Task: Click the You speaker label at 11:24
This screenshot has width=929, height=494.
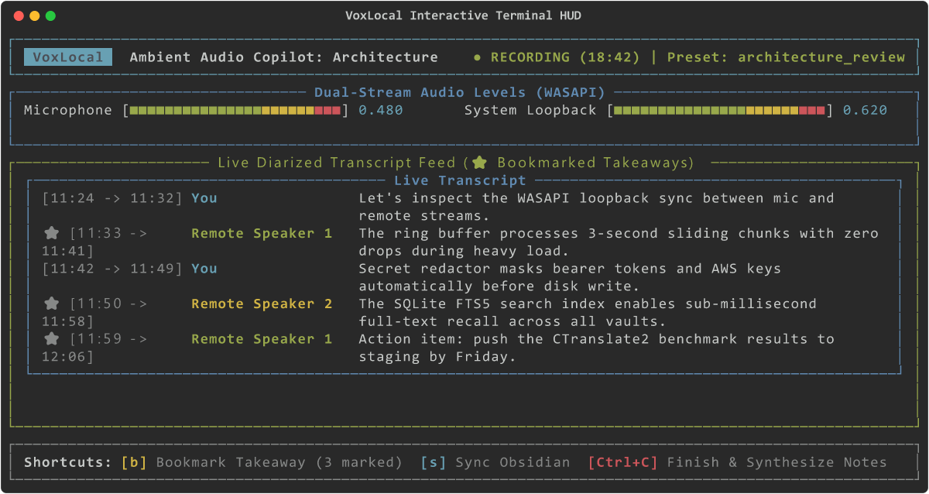Action: (204, 198)
